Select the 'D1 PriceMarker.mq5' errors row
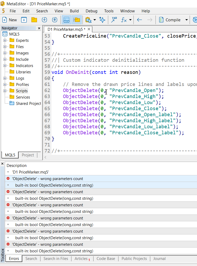 click(x=101, y=172)
